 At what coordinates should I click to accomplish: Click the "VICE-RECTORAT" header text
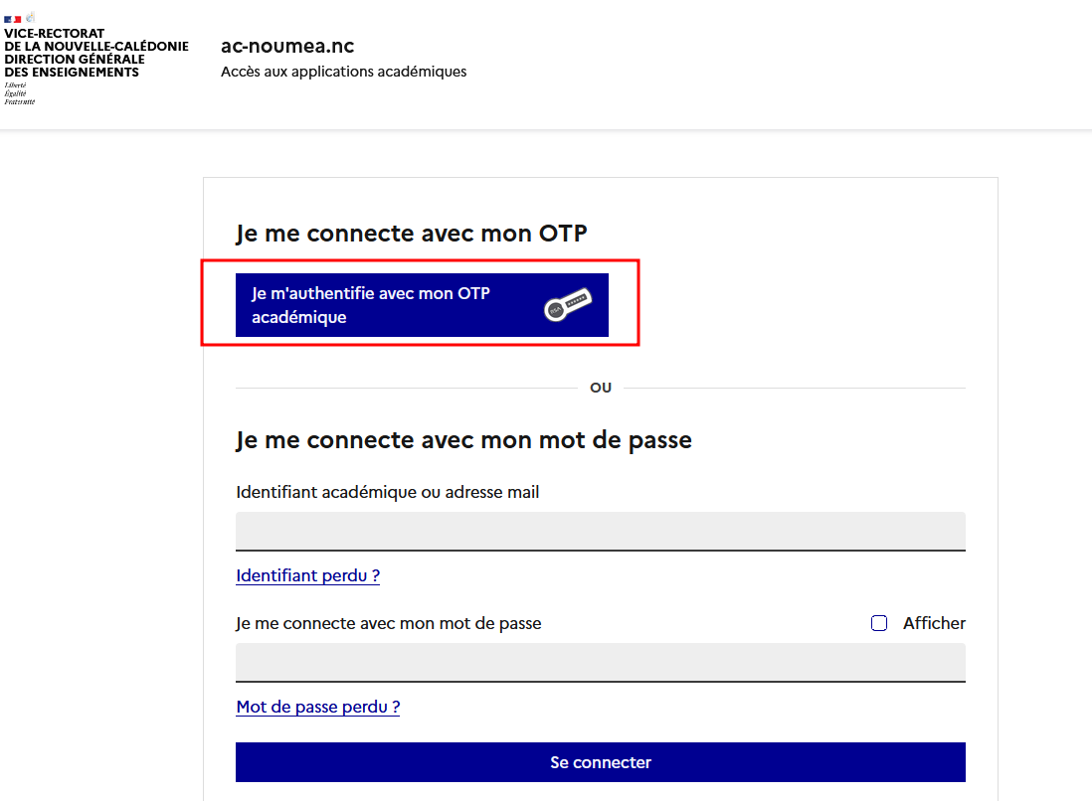pos(55,34)
